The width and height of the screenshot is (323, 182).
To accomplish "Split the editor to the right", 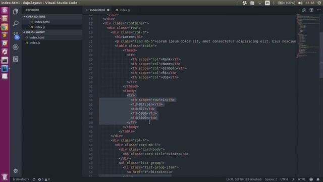I will (311, 10).
